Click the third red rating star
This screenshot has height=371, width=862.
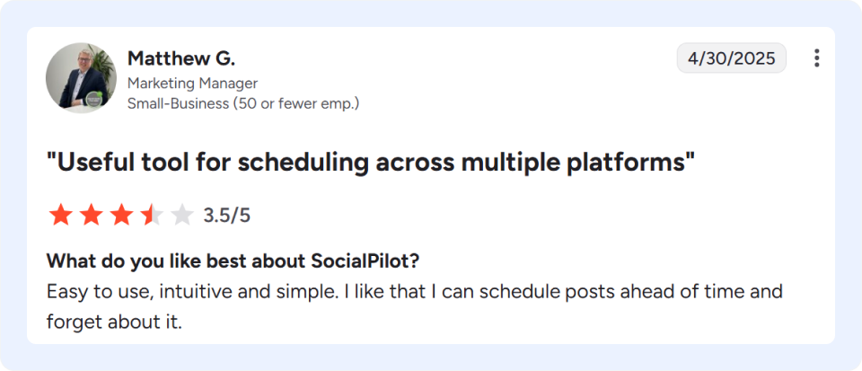pos(121,215)
